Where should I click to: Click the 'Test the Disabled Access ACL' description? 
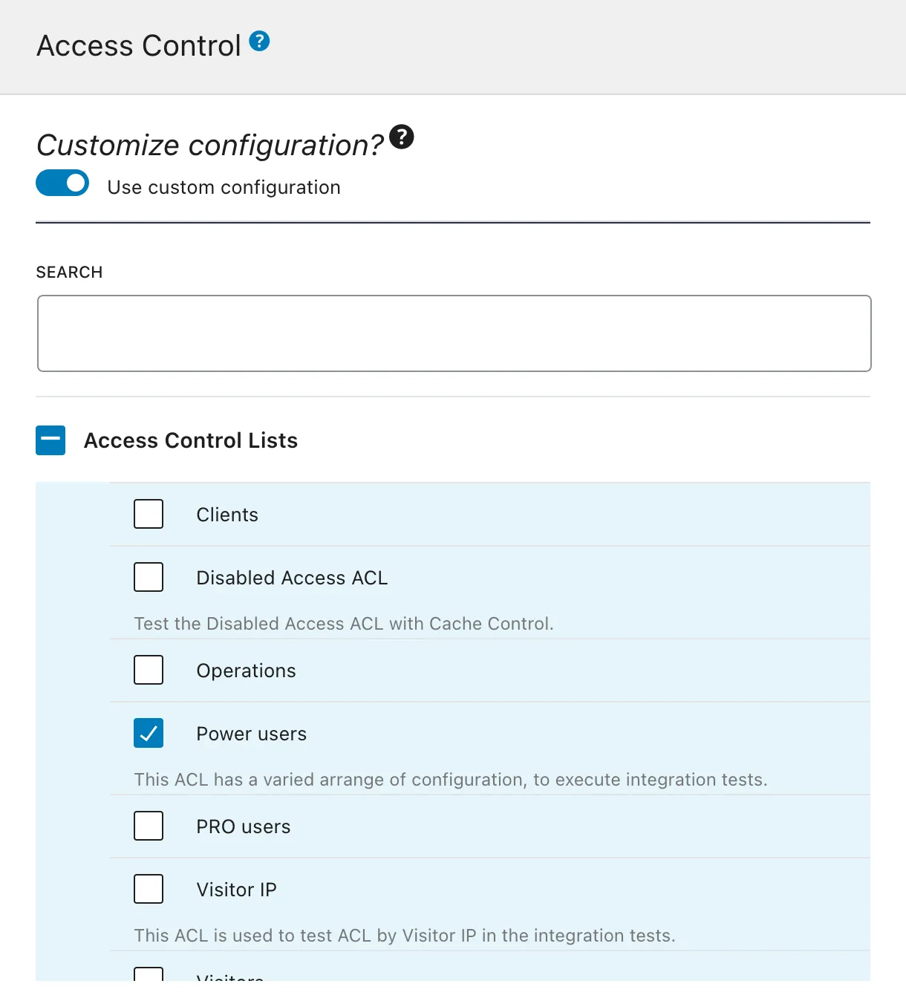tap(344, 624)
